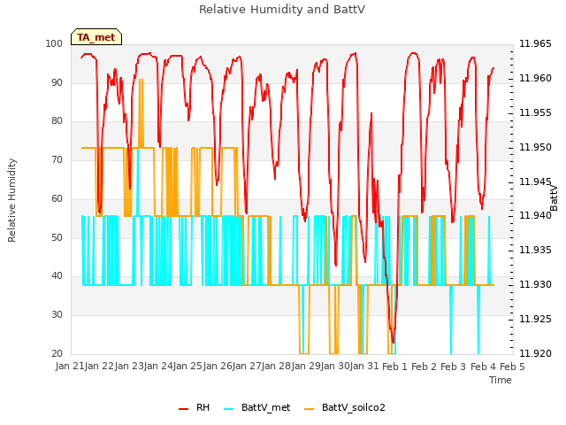Click the Jan 21 x-axis tick label
The height and width of the screenshot is (425, 566).
click(70, 367)
